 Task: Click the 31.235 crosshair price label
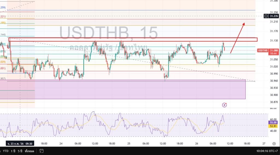[x=274, y=16]
